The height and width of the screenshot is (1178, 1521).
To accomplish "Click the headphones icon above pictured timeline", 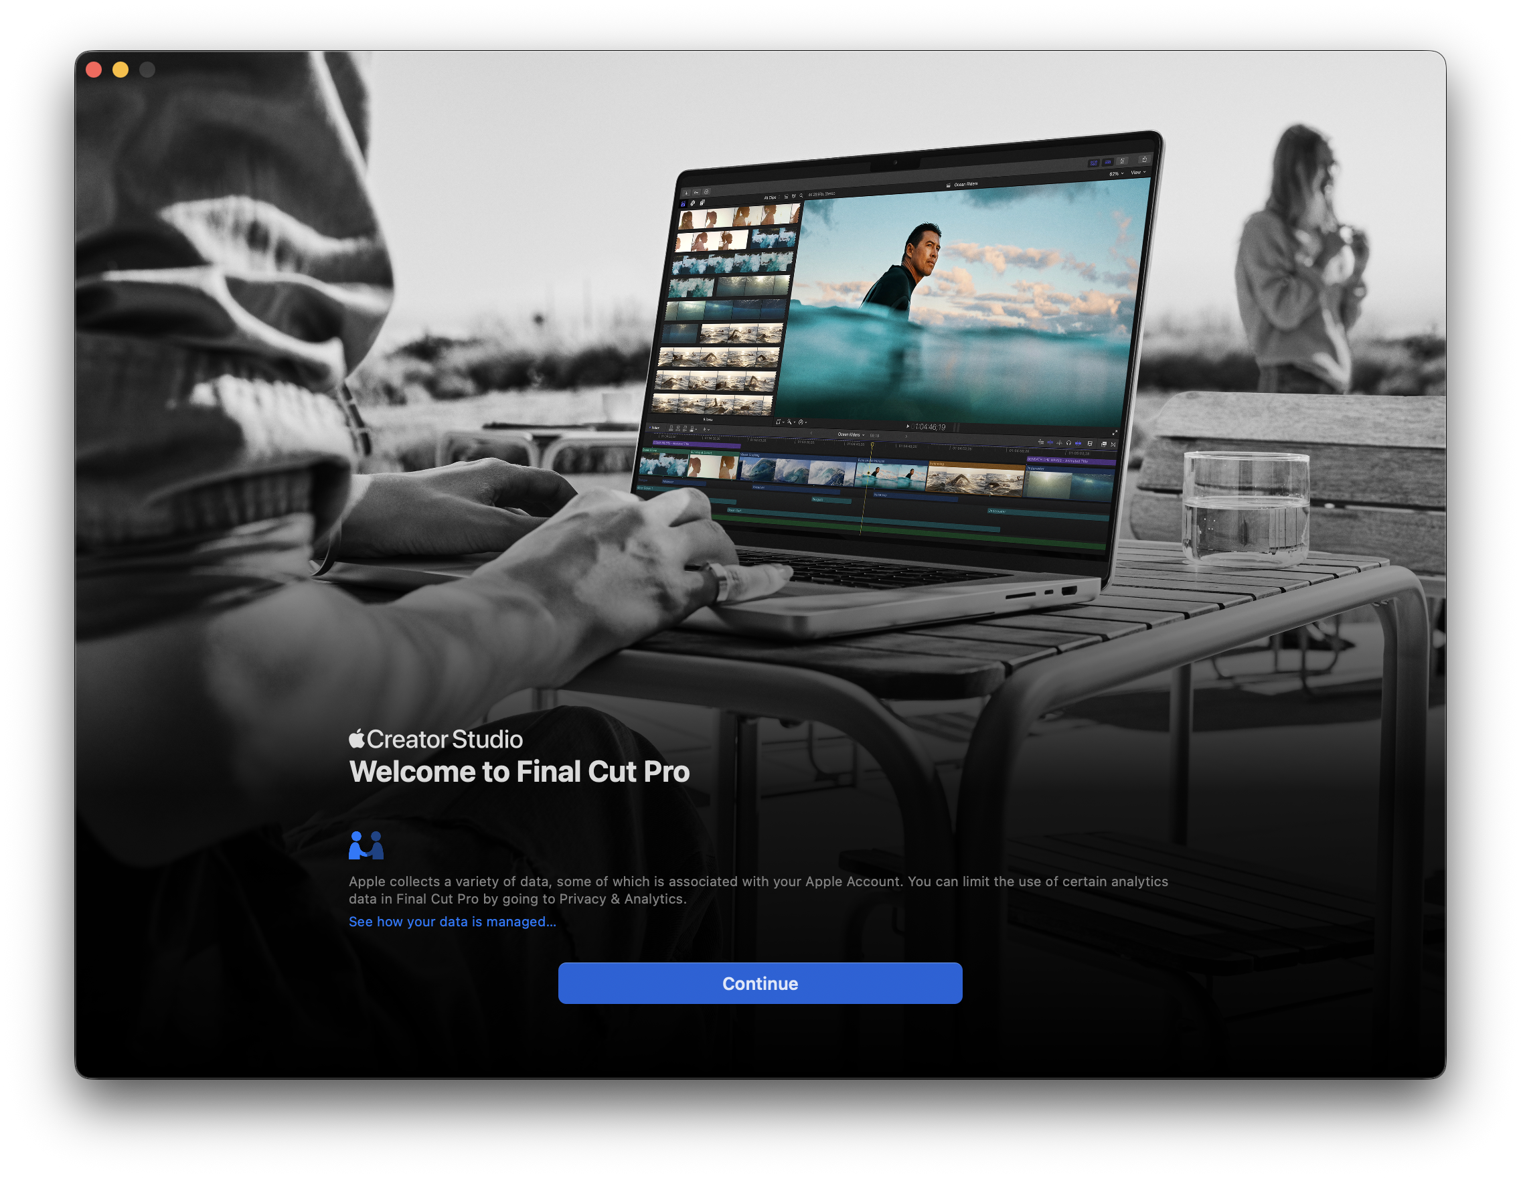I will click(x=1069, y=444).
